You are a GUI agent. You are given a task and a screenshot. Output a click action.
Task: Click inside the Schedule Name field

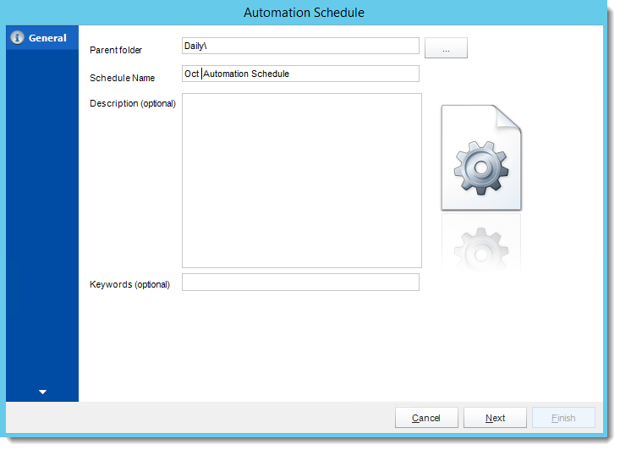[300, 74]
